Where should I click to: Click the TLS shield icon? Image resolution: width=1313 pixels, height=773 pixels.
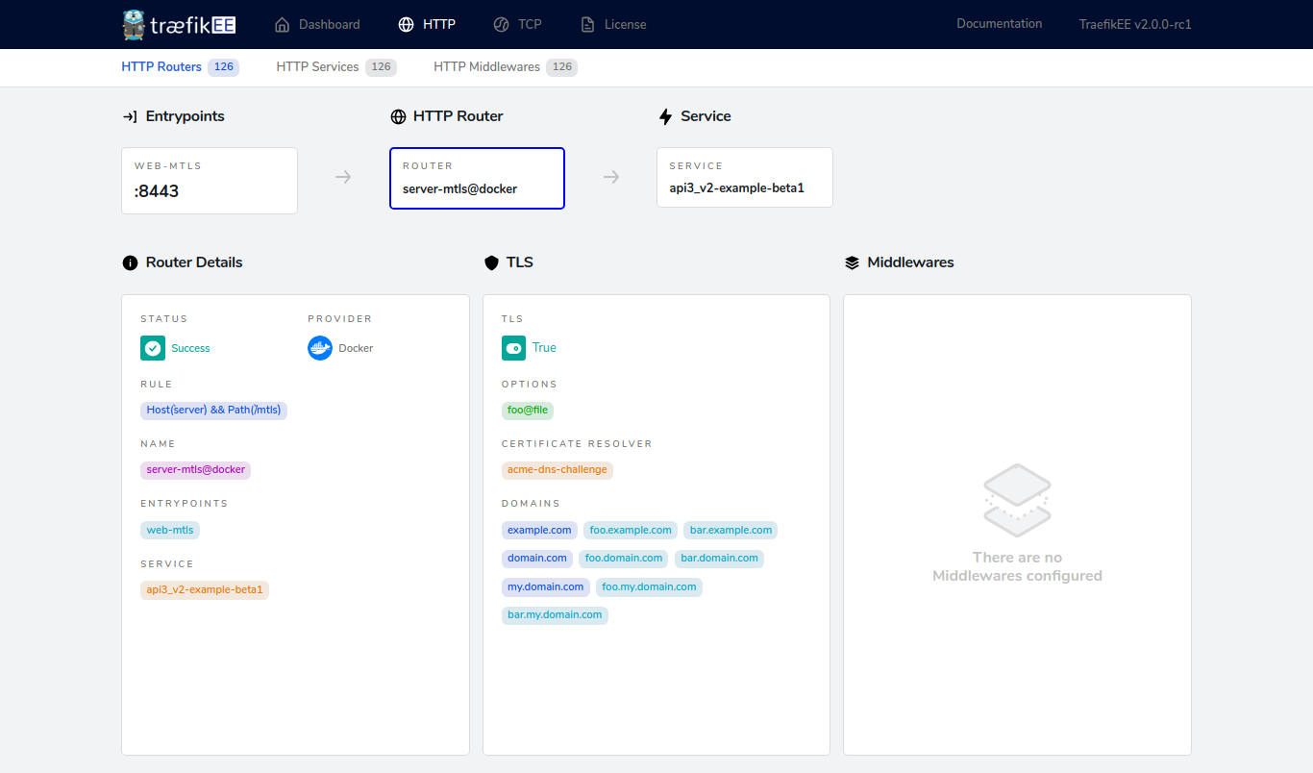491,262
